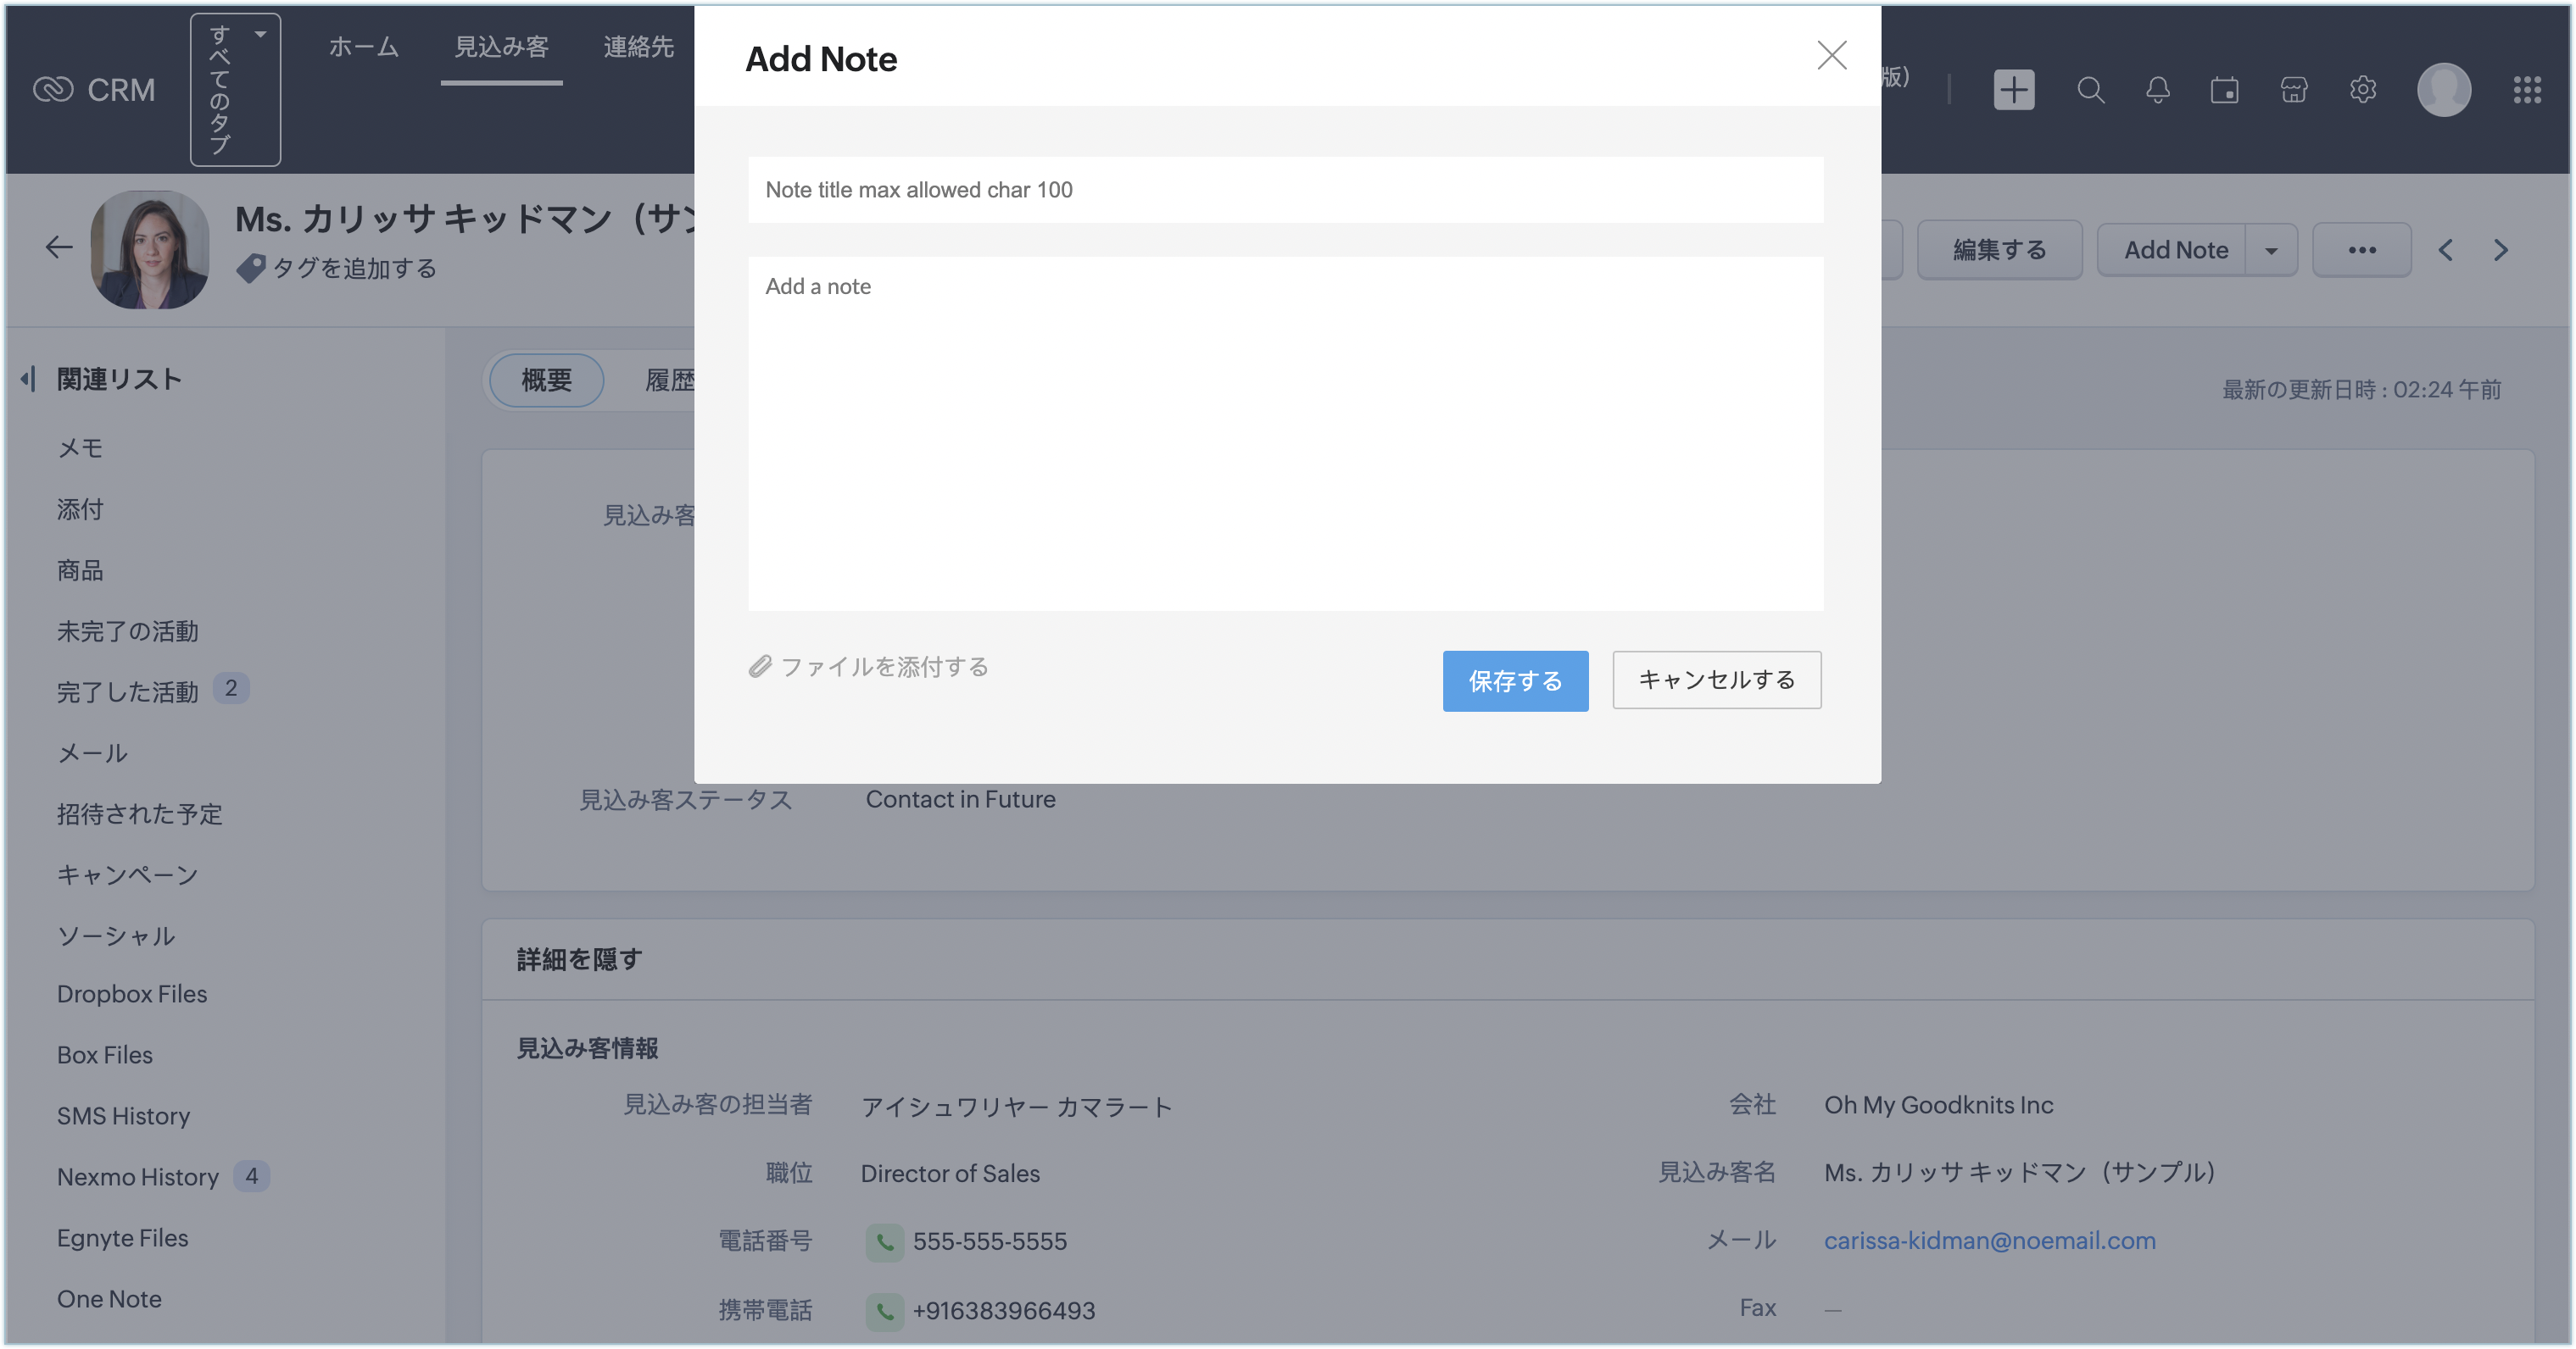This screenshot has height=1349, width=2576.
Task: Open search with the magnifier icon
Action: pyautogui.click(x=2090, y=90)
